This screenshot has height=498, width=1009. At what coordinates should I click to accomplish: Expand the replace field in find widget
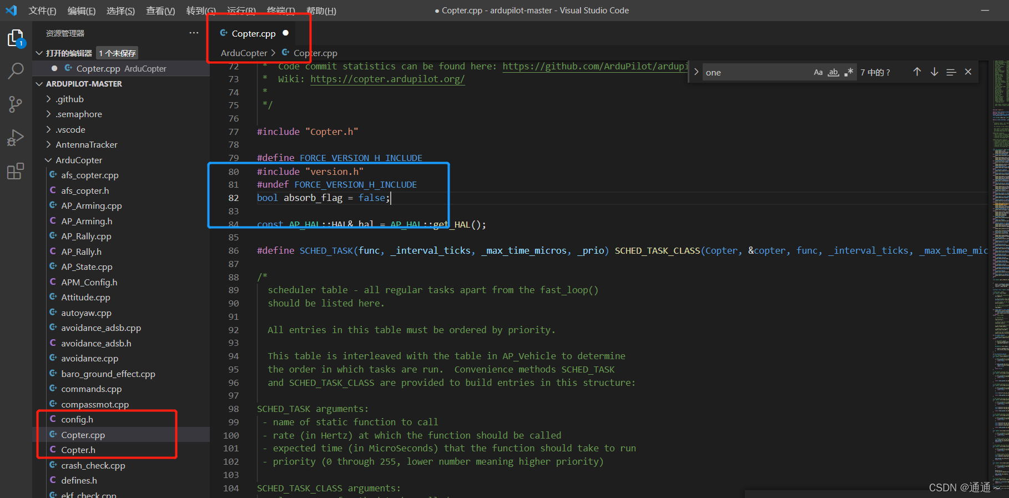coord(696,72)
